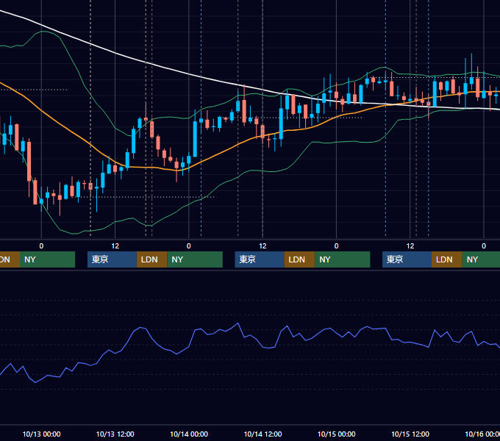500x441 pixels.
Task: Click the 10/15 00:00 date label
Action: (x=337, y=434)
